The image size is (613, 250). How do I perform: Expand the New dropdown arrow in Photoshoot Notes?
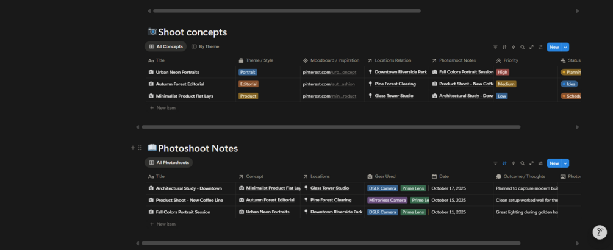click(x=566, y=163)
